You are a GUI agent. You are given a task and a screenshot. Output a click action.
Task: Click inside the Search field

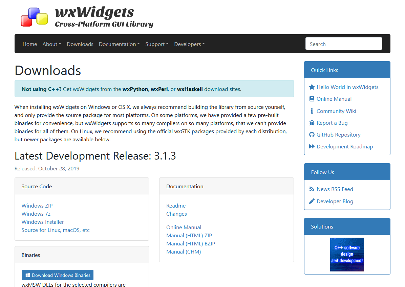[344, 44]
